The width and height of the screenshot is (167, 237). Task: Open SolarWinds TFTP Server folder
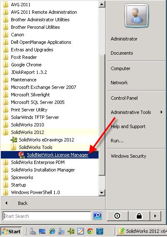[x=50, y=117]
